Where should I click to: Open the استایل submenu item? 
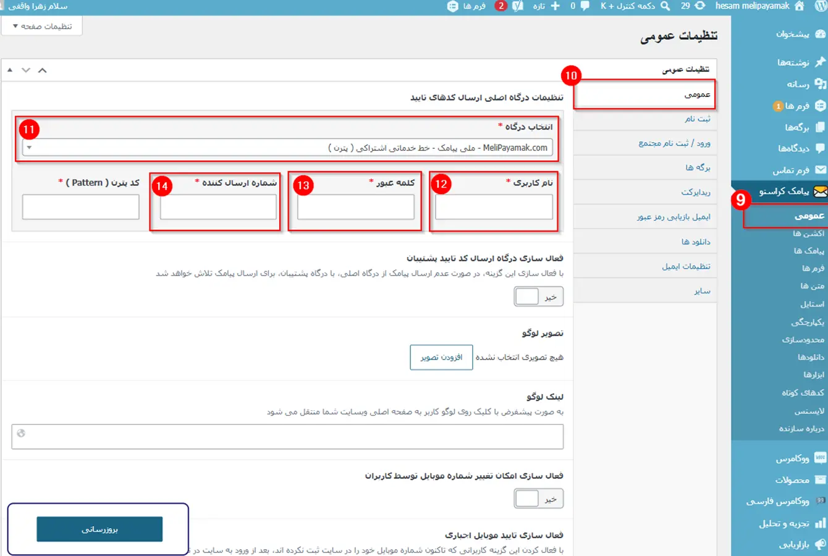pyautogui.click(x=812, y=304)
